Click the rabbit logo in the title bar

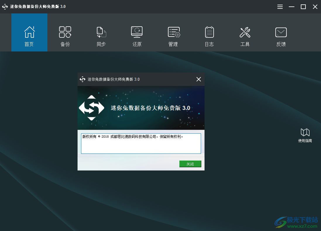tap(5, 6)
